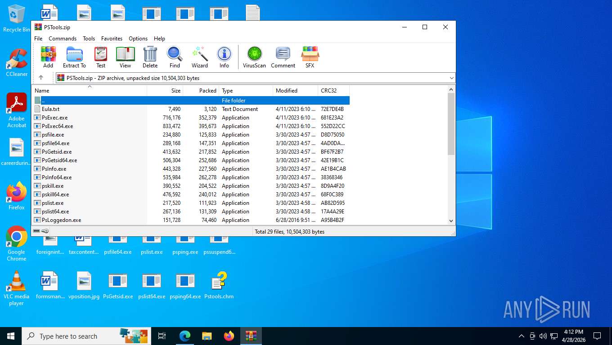This screenshot has width=612, height=345.
Task: Select vposition.jpg desktop file
Action: click(x=84, y=286)
